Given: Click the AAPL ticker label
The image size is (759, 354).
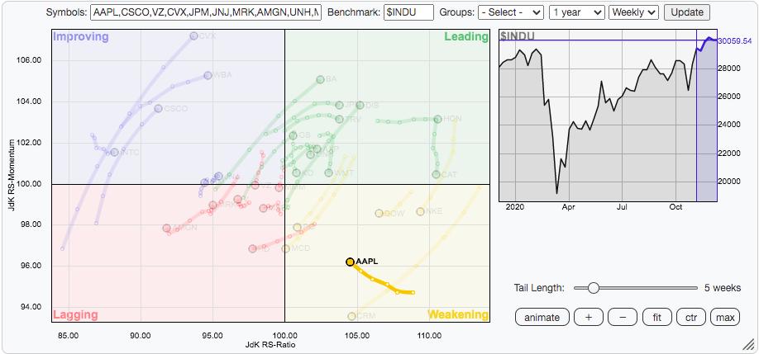Looking at the screenshot, I should [367, 262].
